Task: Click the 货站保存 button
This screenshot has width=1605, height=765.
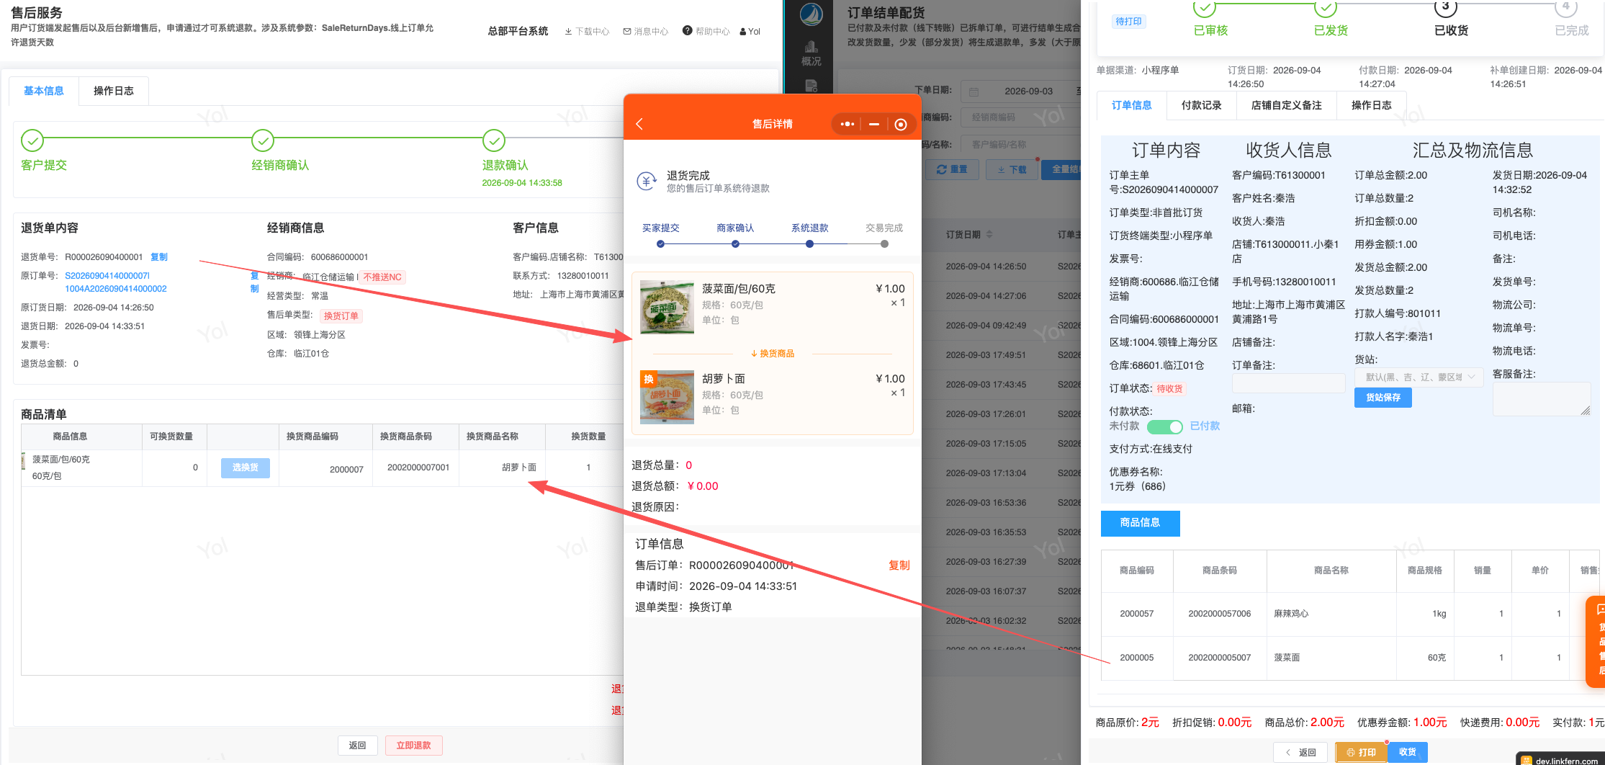Action: tap(1383, 398)
